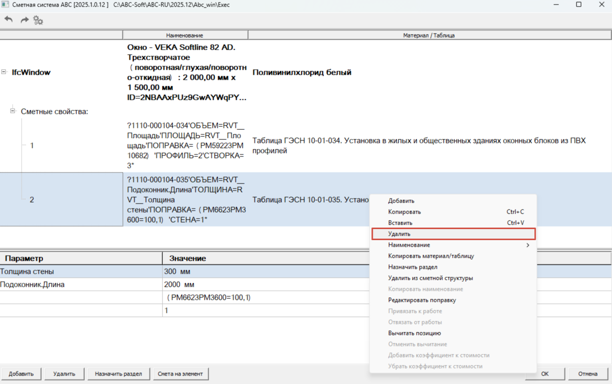Click the undo arrow icon

click(9, 20)
